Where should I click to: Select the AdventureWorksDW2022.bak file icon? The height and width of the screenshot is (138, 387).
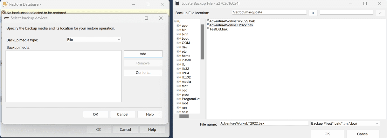click(208, 21)
